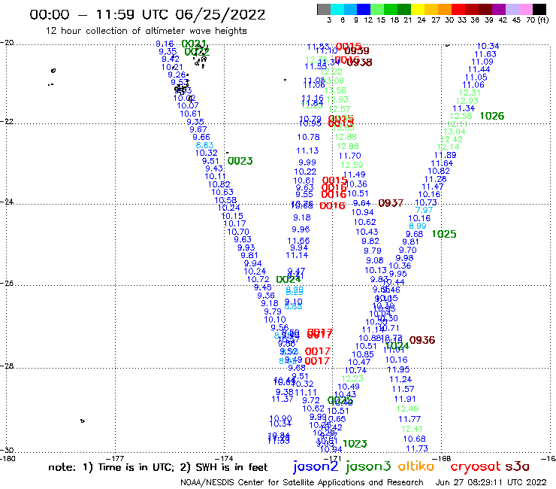Select the green time label 1024
Image resolution: width=556 pixels, height=489 pixels.
(397, 346)
